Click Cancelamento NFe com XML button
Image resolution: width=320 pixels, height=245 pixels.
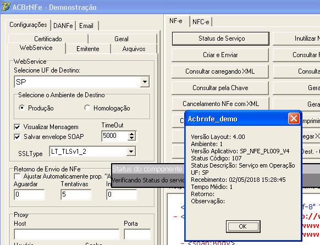pyautogui.click(x=220, y=104)
